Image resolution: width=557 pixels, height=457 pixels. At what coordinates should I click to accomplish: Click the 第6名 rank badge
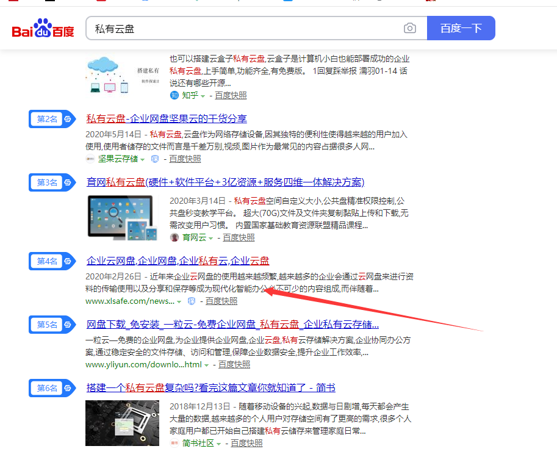[x=52, y=388]
